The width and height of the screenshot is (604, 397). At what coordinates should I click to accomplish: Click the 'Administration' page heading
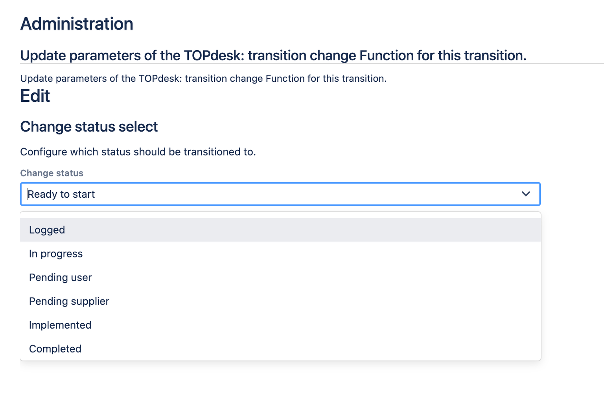pyautogui.click(x=77, y=24)
